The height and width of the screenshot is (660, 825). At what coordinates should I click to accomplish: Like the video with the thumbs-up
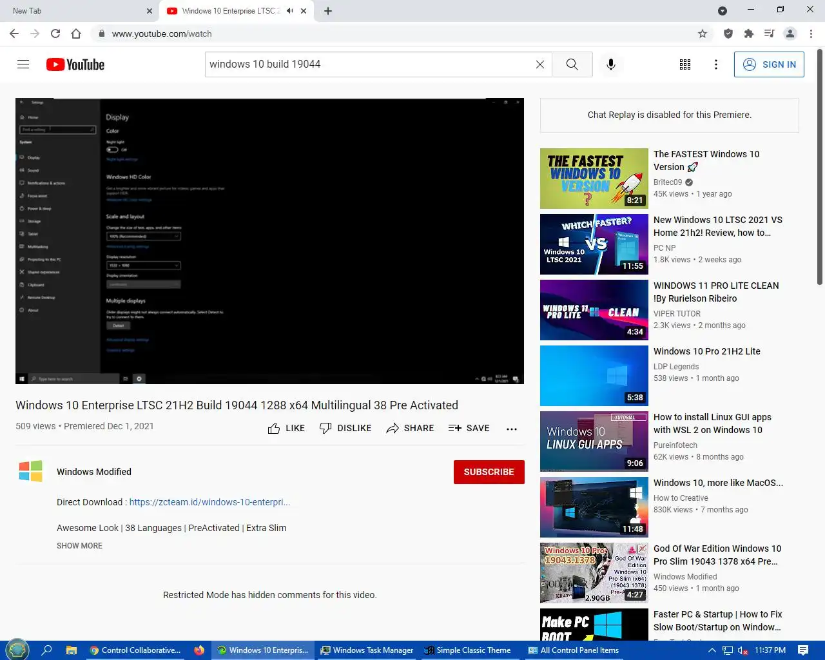click(x=286, y=428)
